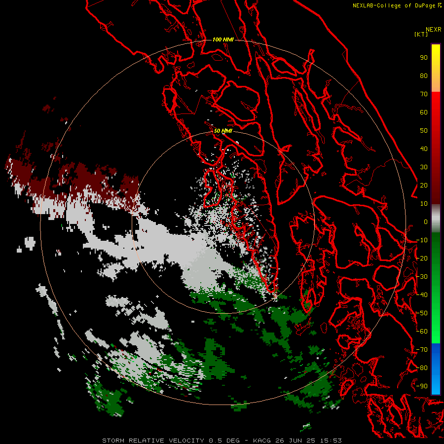Click the -10 value on the velocity scale
The width and height of the screenshot is (444, 444).
[422, 240]
